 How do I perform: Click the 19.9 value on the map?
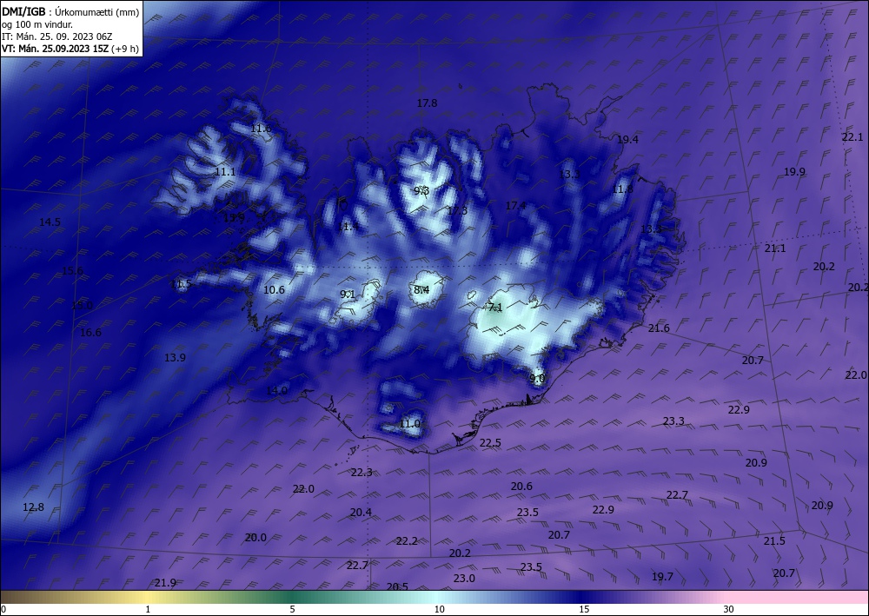[x=794, y=172]
